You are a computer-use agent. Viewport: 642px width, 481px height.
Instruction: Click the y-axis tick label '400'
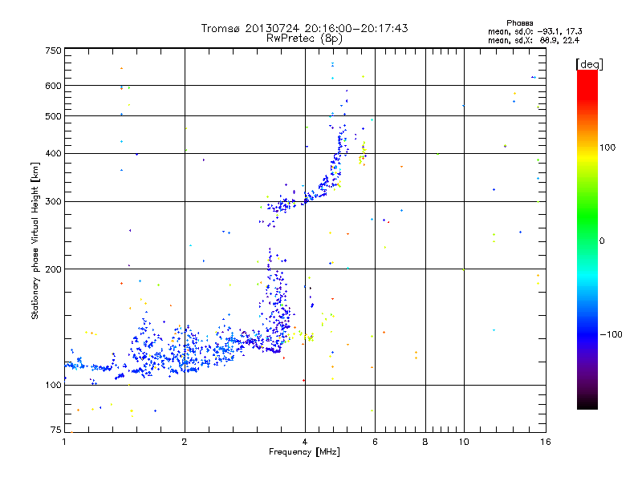click(53, 153)
